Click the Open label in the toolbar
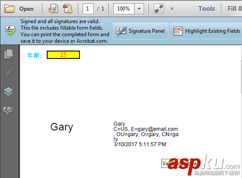 26,9
